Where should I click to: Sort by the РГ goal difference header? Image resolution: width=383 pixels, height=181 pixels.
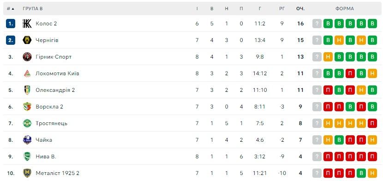(282, 9)
